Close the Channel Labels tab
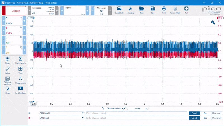This screenshot has width=224, height=126. [123, 108]
